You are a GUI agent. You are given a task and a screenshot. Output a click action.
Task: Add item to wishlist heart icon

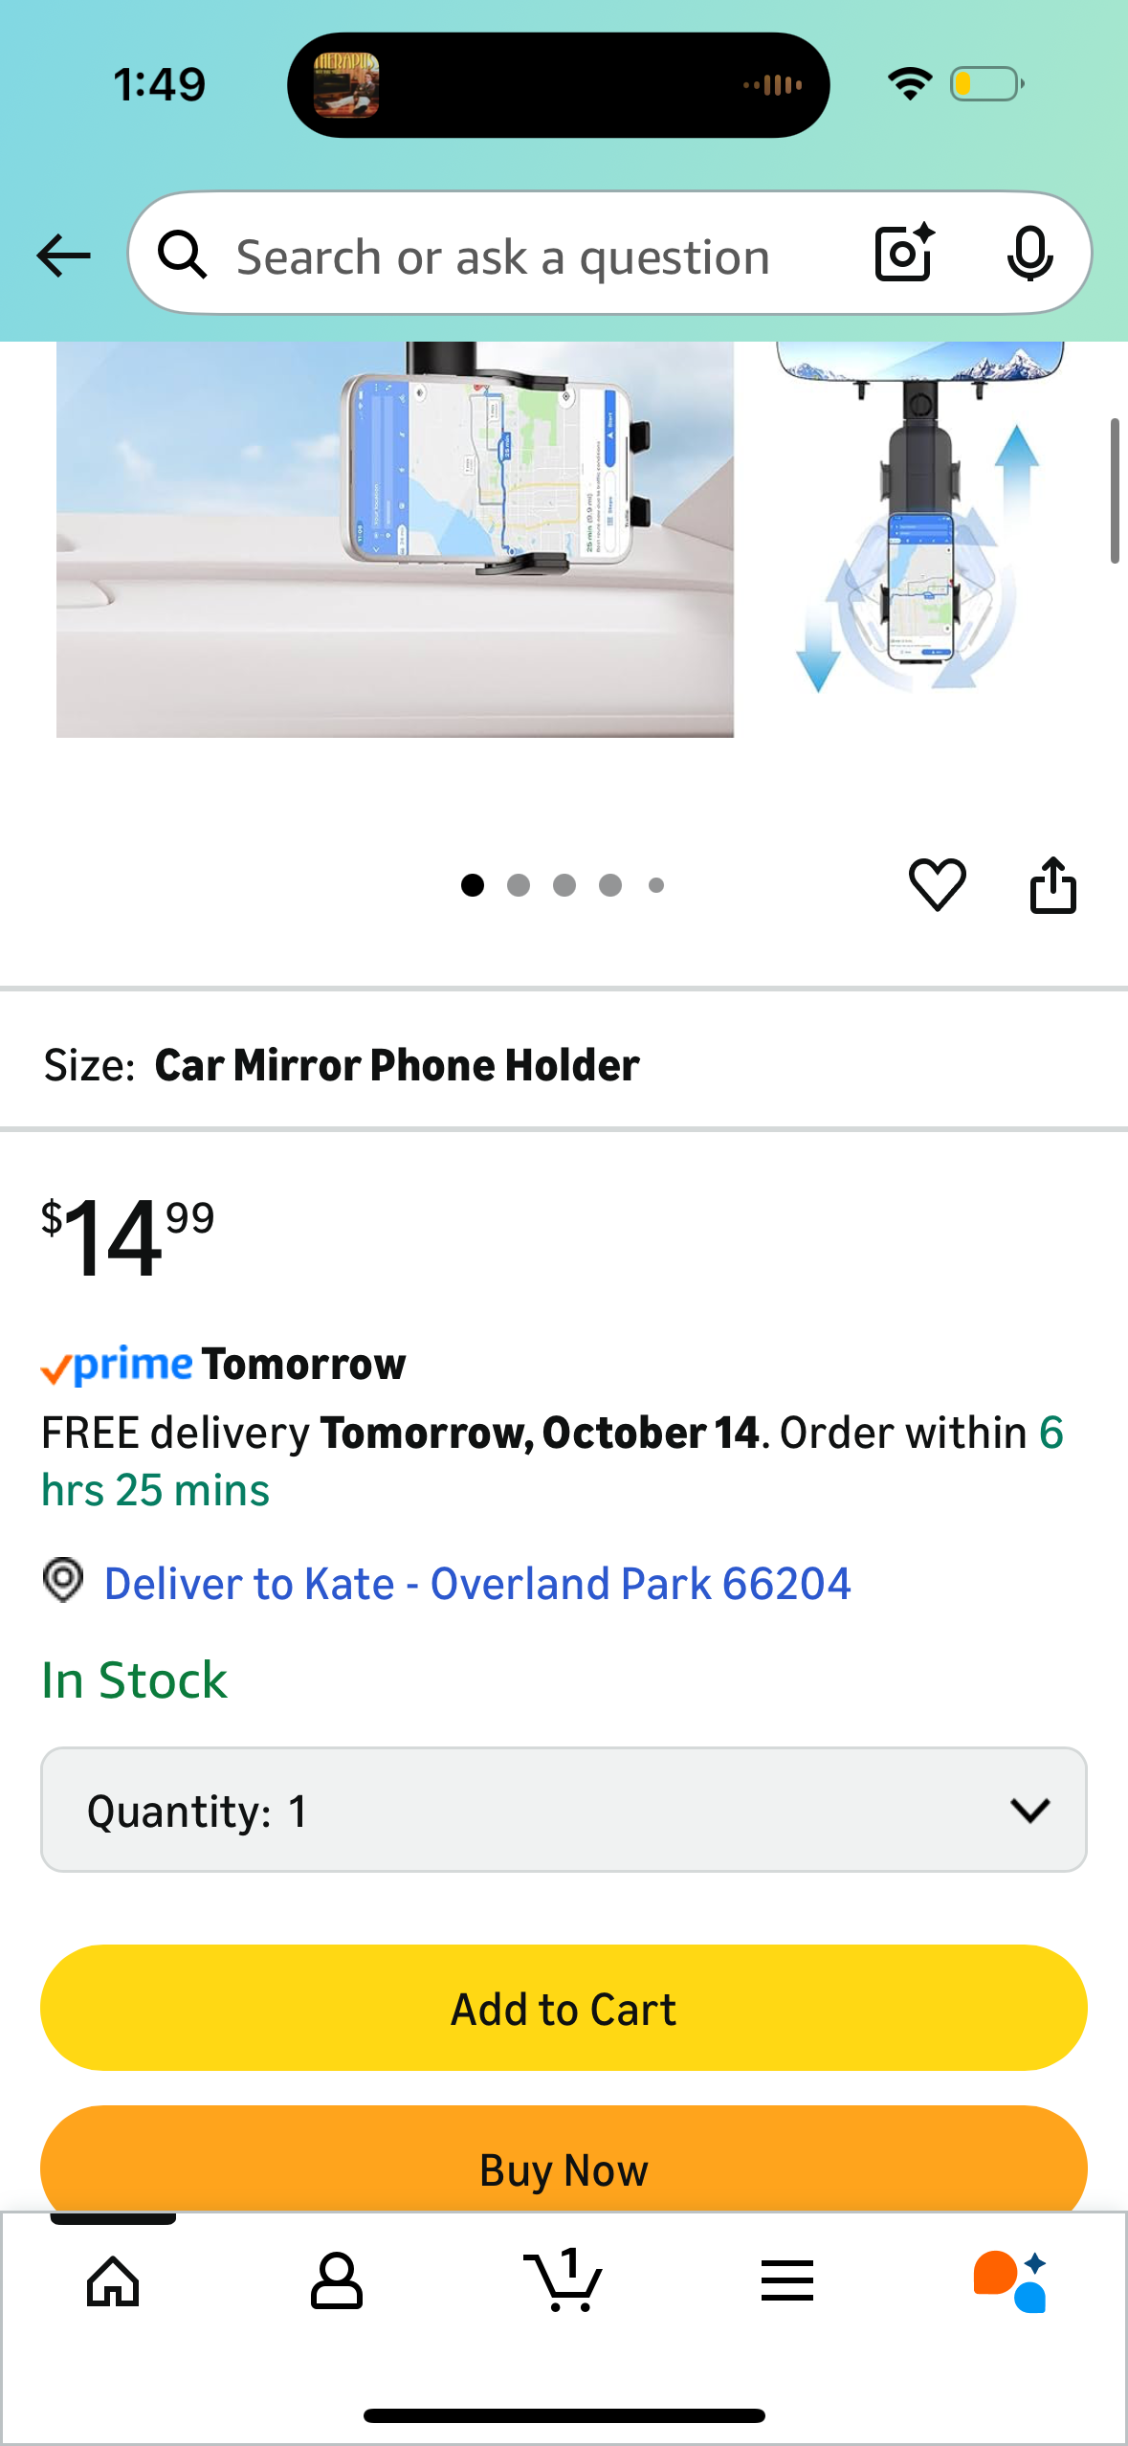[937, 884]
